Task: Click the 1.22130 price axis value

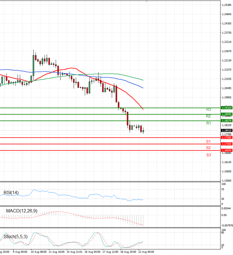Action: pos(227,61)
